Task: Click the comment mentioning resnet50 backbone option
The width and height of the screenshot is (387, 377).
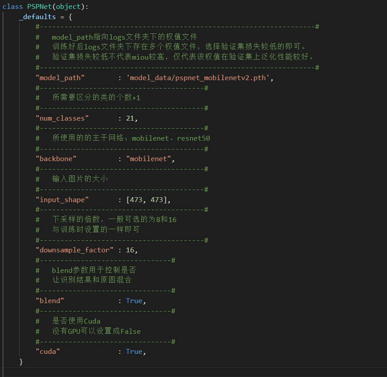Action: (x=122, y=138)
